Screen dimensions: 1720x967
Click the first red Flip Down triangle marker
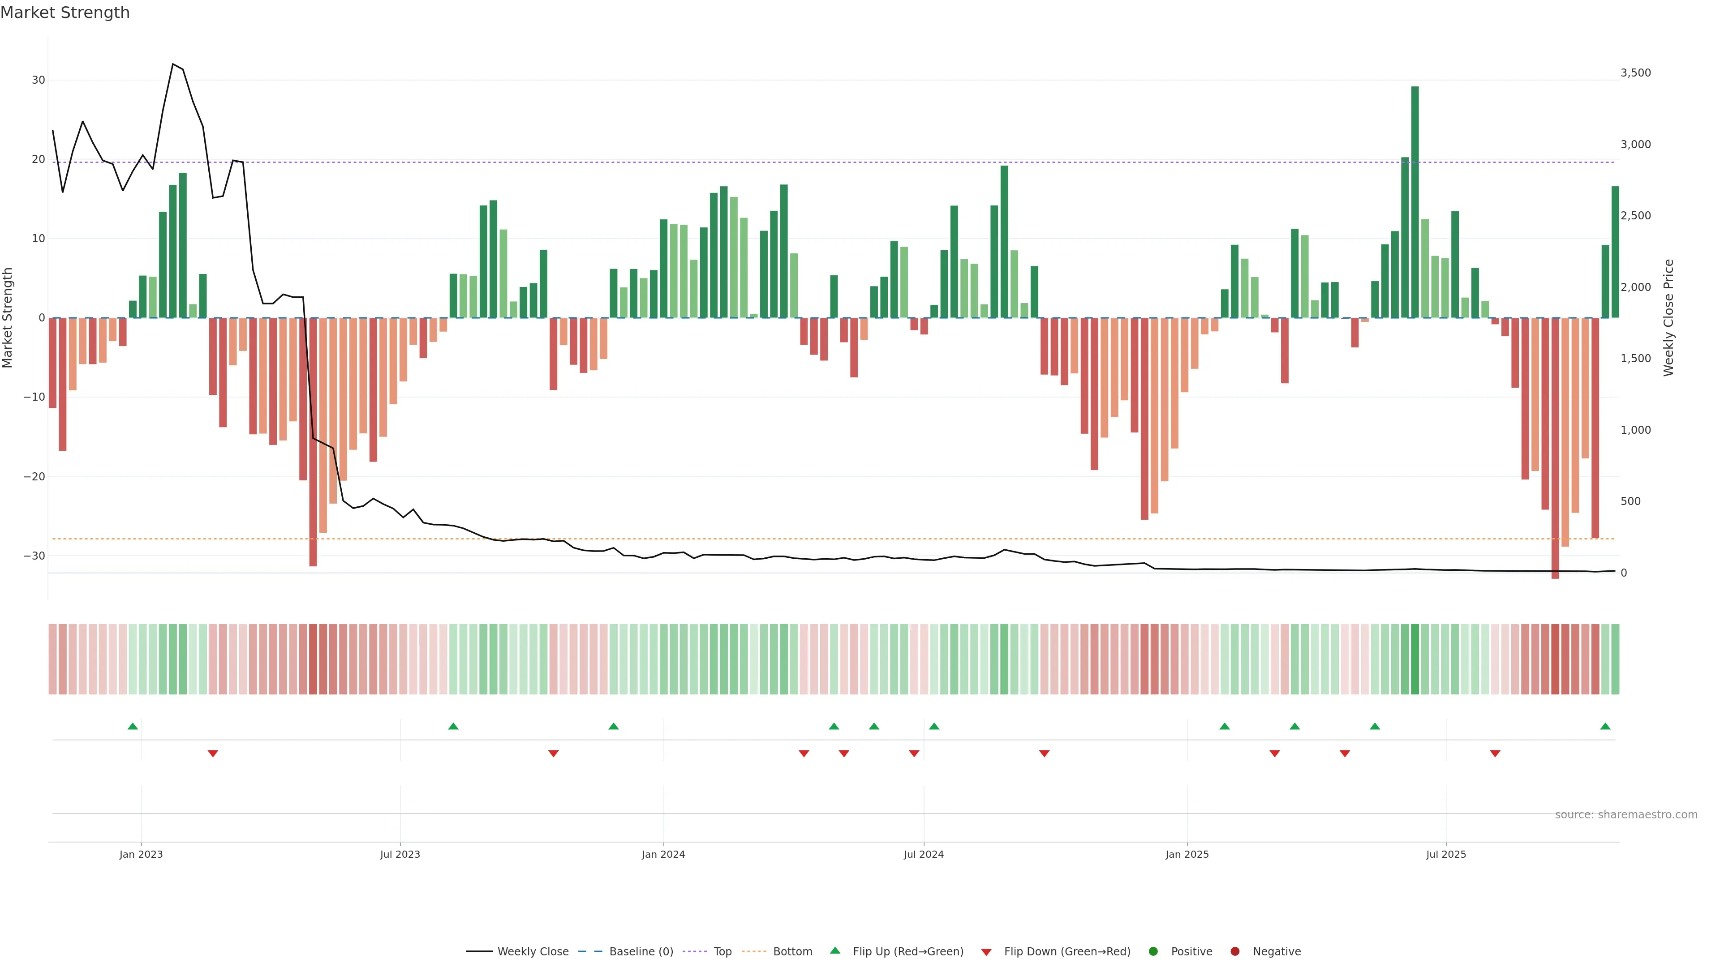213,753
